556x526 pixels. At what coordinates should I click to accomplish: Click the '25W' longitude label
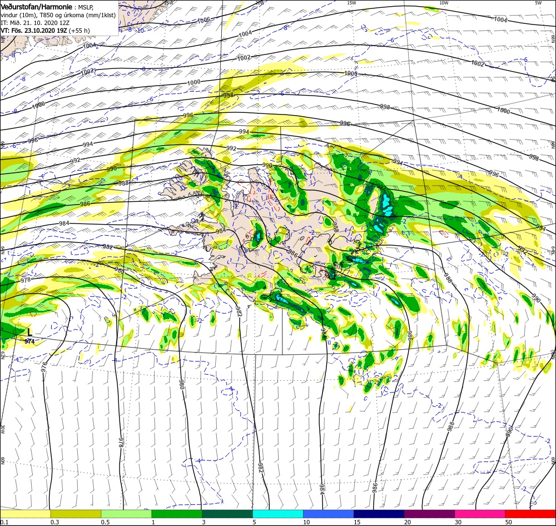pyautogui.click(x=169, y=3)
